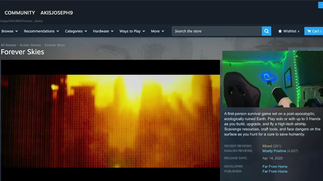Click the Wishlist star icon
The height and width of the screenshot is (181, 323).
[280, 31]
